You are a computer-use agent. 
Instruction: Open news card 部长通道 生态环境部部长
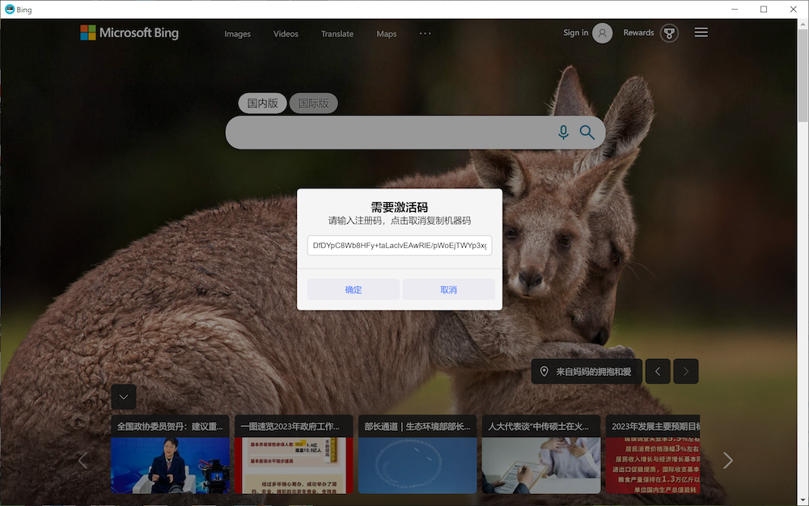pyautogui.click(x=417, y=454)
